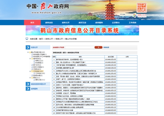The image size is (164, 116).
Task: Focus the 全省信息公开检索 search input
Action: 80,48
